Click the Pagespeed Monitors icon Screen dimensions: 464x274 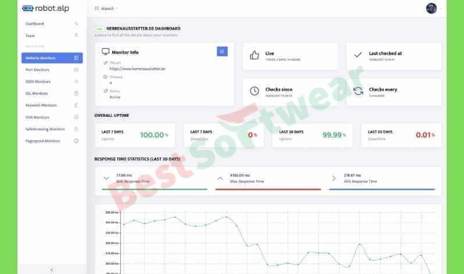pyautogui.click(x=76, y=141)
